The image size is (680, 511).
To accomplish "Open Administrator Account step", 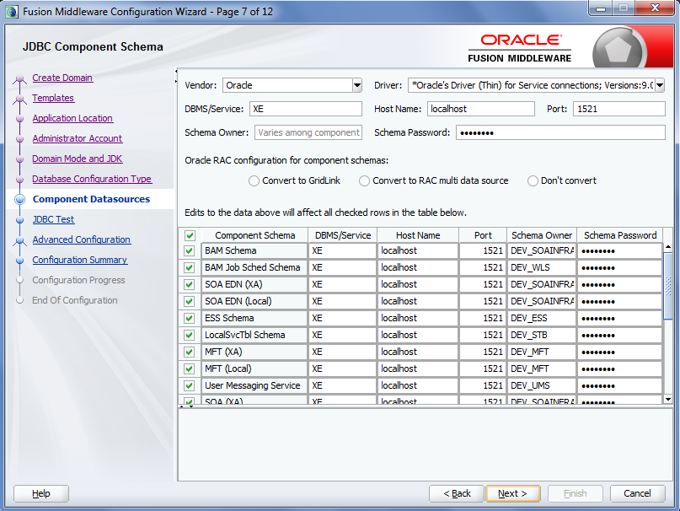I will click(x=78, y=138).
